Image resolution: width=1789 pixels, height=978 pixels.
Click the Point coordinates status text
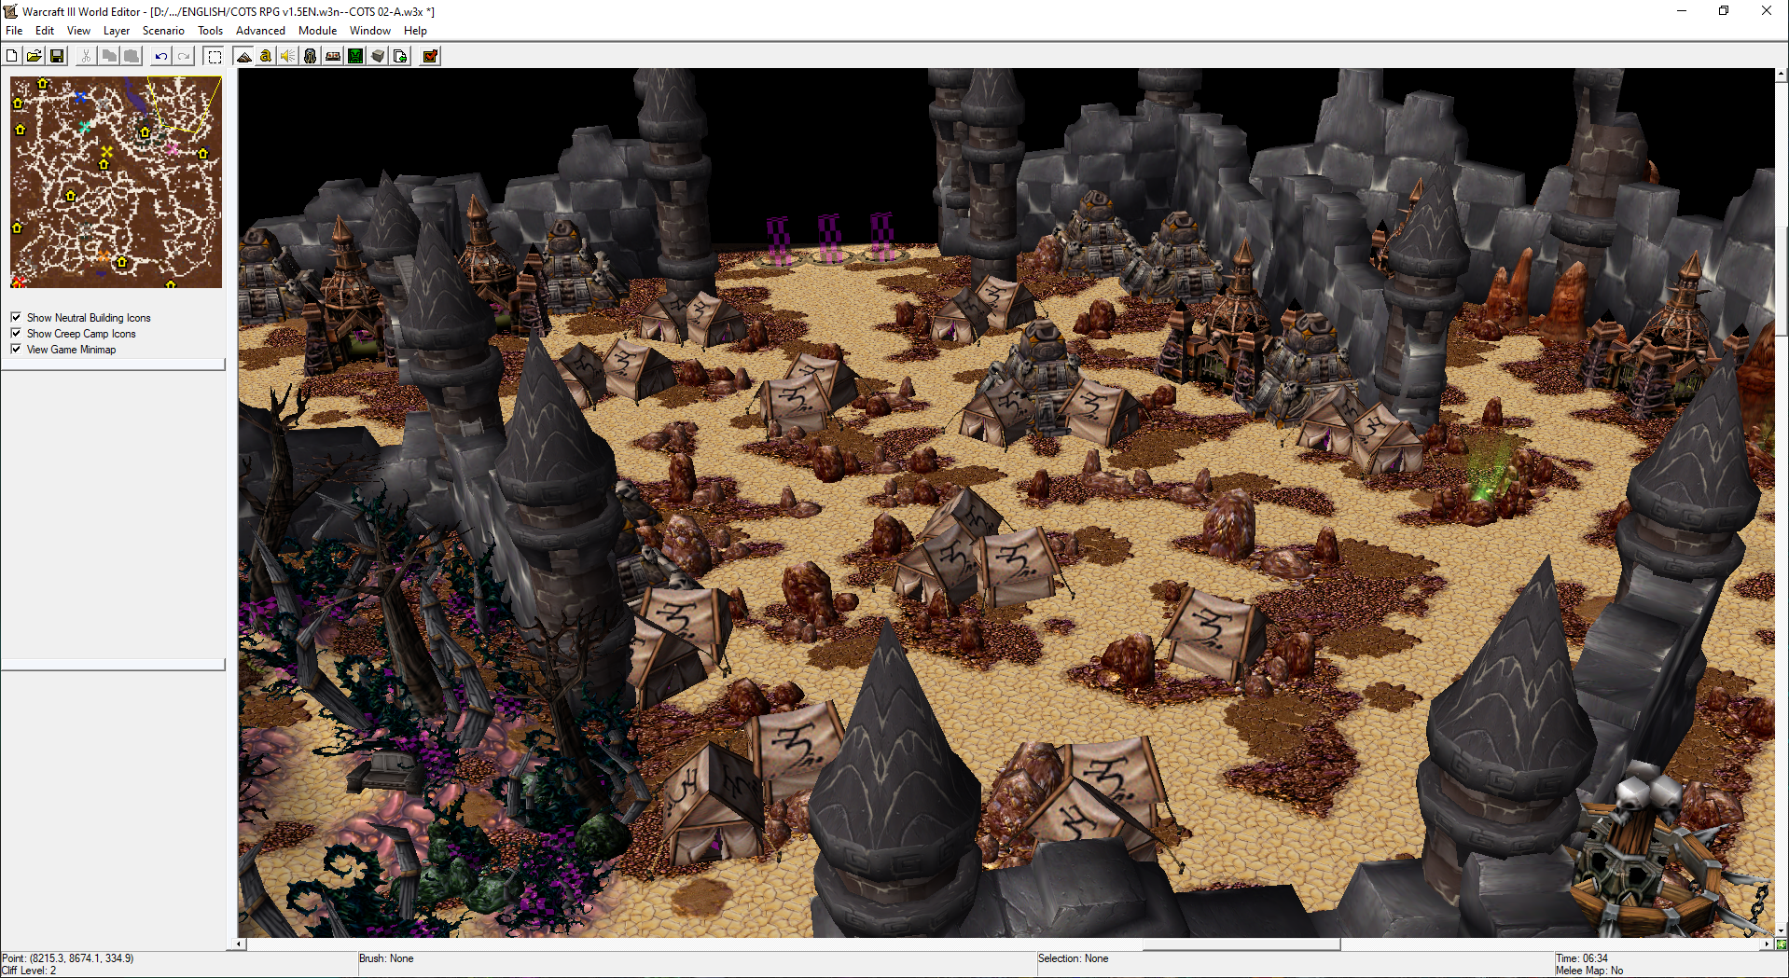coord(68,958)
